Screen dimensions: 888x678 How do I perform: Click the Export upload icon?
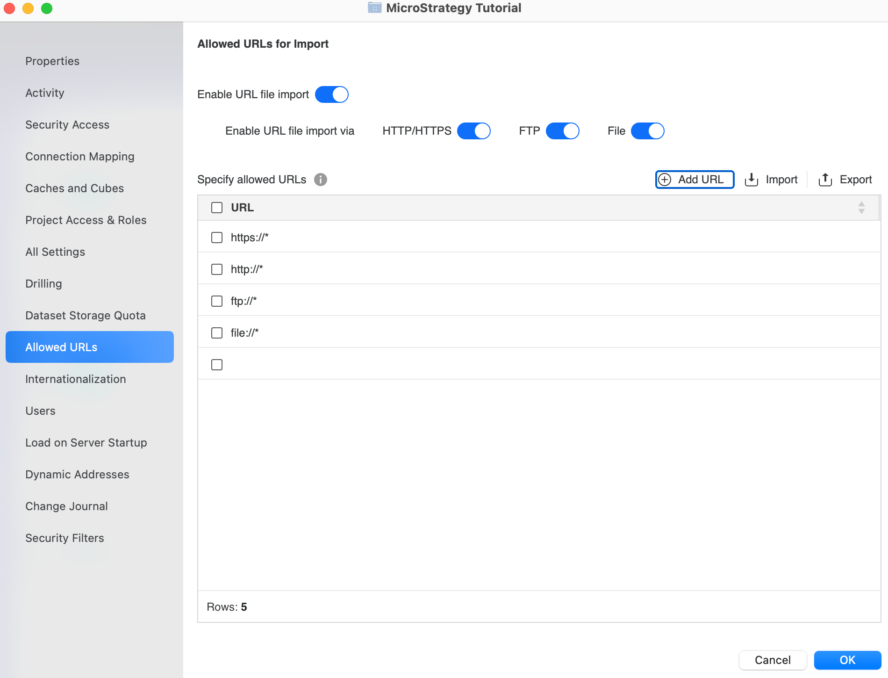(825, 180)
